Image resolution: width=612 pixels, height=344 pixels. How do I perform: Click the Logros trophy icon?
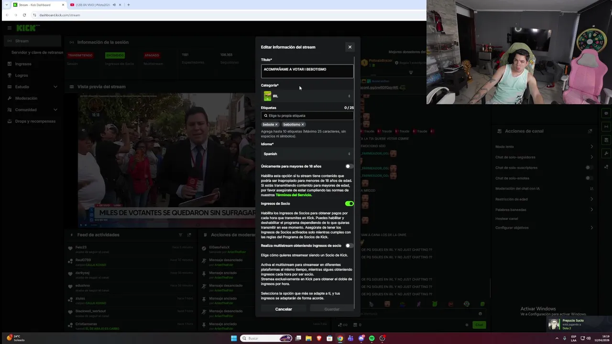pyautogui.click(x=10, y=75)
